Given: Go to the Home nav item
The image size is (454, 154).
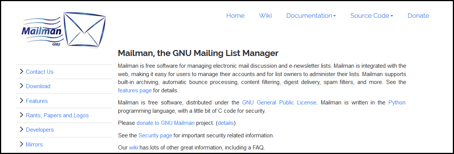Looking at the screenshot, I should click(235, 16).
